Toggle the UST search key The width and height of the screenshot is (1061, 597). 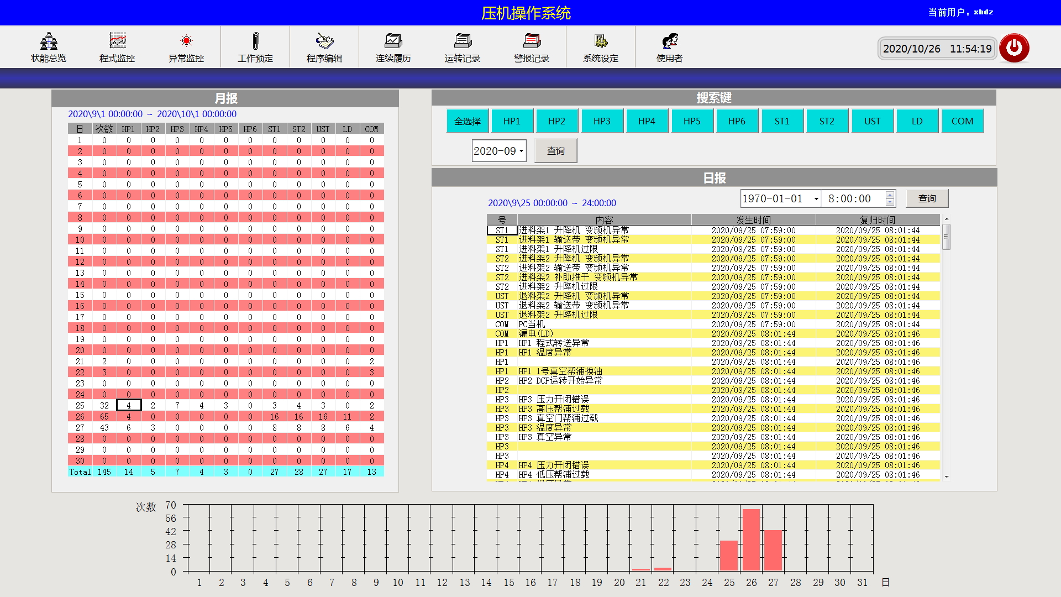pos(872,121)
